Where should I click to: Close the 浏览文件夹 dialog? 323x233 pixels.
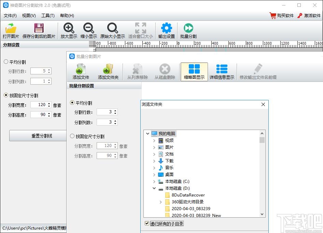[x=263, y=104]
